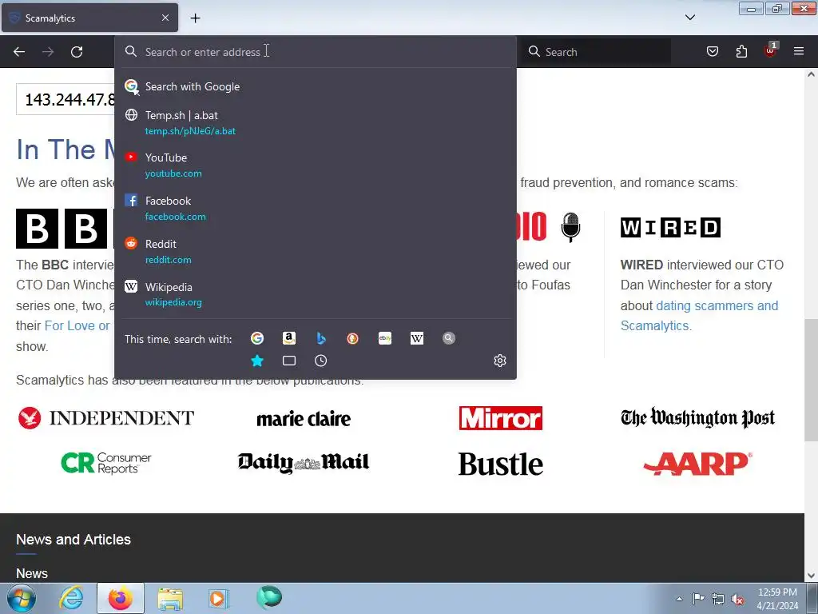Open the uBlock Origin extension icon

pyautogui.click(x=770, y=50)
